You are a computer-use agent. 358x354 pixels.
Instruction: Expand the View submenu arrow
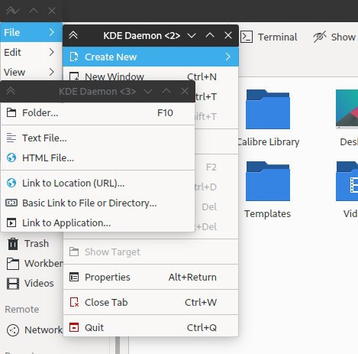click(52, 72)
